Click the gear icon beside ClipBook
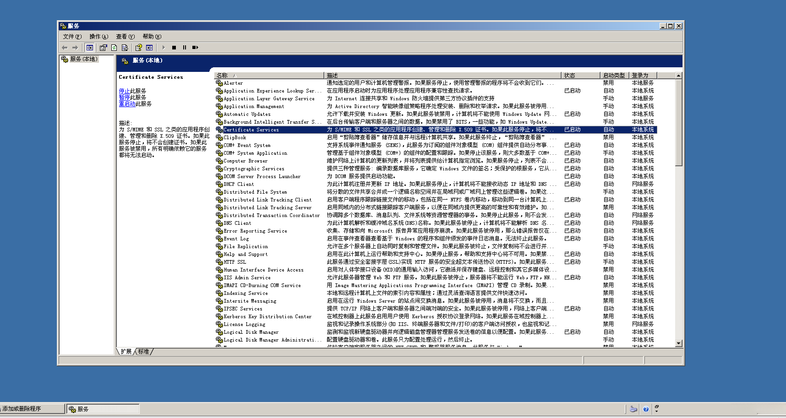The image size is (786, 418). point(219,137)
